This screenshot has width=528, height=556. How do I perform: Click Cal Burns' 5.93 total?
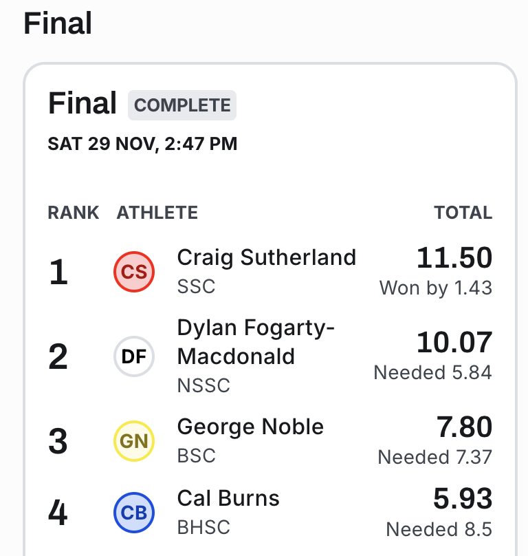pyautogui.click(x=463, y=499)
